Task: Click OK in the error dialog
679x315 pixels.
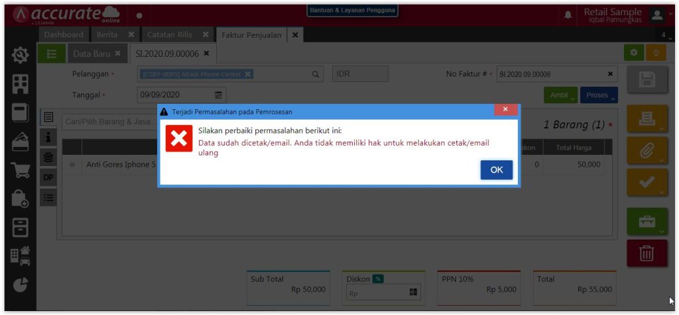Action: [x=497, y=170]
